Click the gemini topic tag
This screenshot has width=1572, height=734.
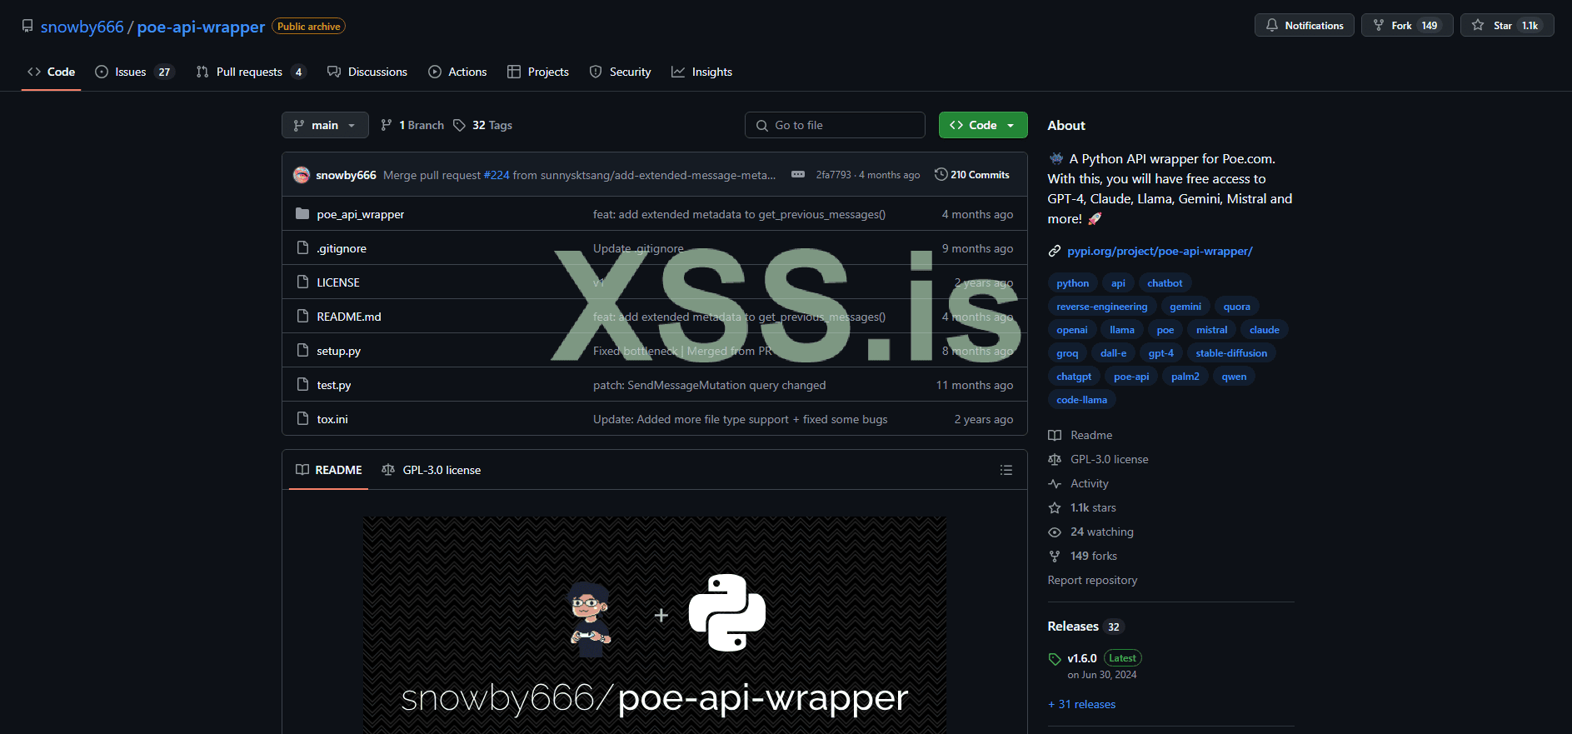1185,307
